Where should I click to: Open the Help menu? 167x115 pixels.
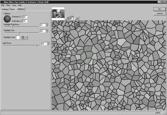pos(20,5)
